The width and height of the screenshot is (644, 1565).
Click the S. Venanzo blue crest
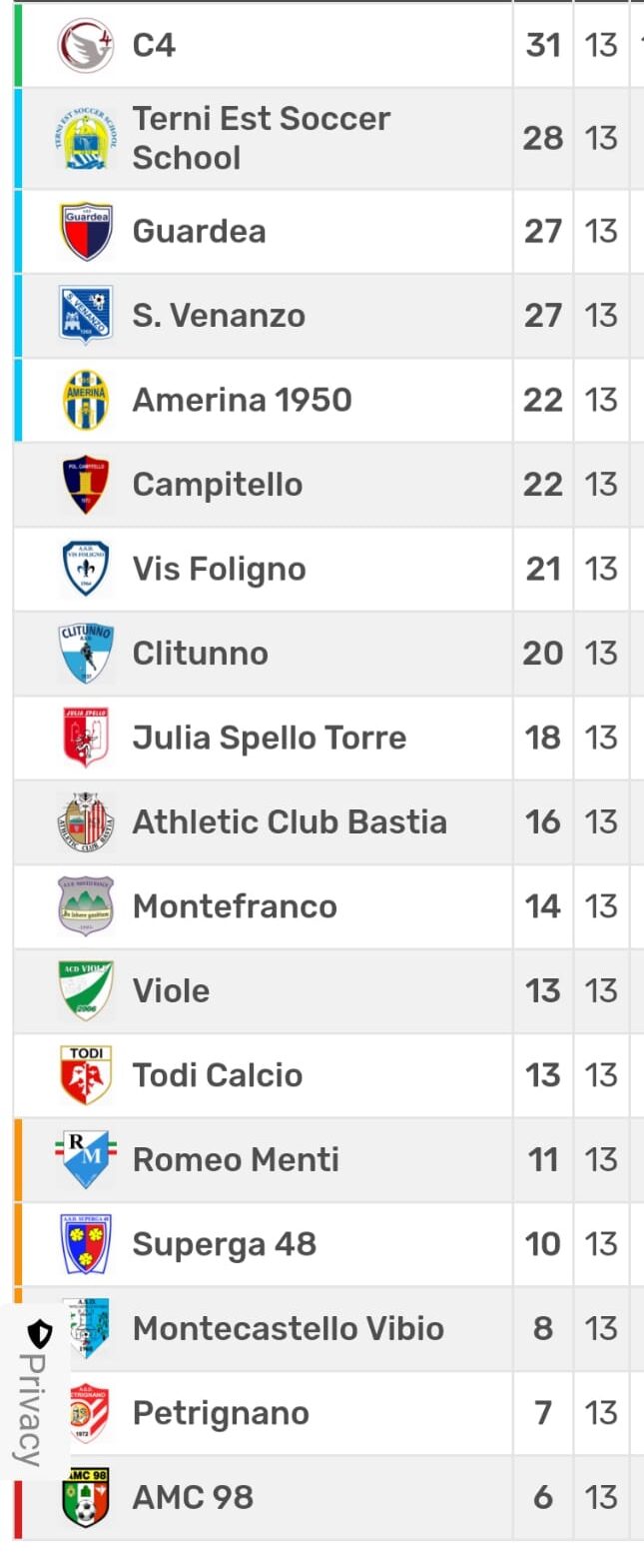click(86, 316)
